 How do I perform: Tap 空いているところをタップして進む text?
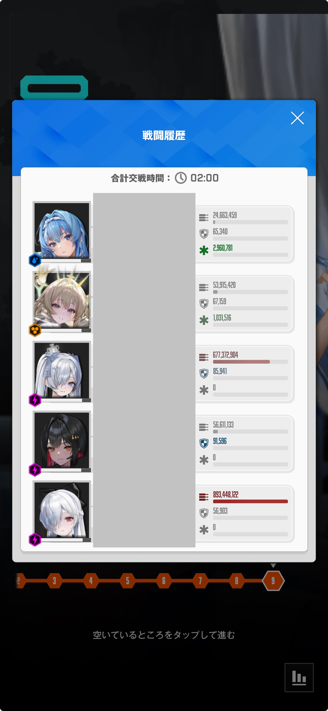coord(164,635)
